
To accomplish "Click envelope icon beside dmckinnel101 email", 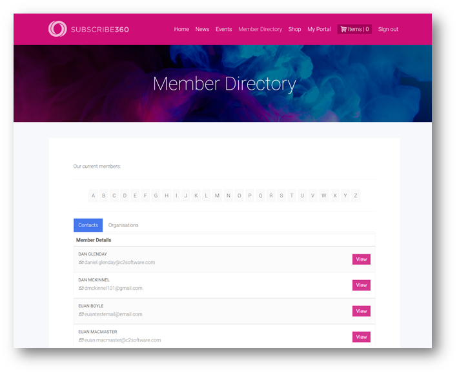I will 81,289.
